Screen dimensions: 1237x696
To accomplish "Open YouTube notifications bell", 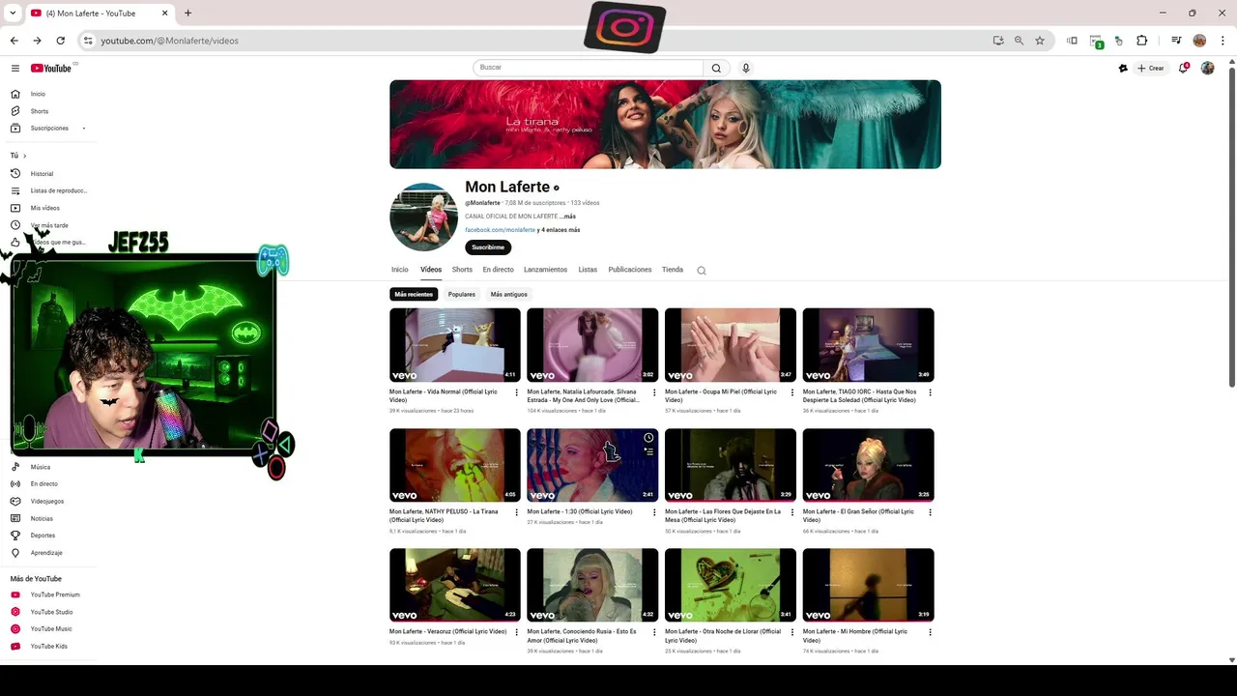I will pyautogui.click(x=1183, y=68).
